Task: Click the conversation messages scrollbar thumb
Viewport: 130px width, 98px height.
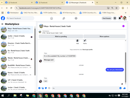Action: point(126,68)
